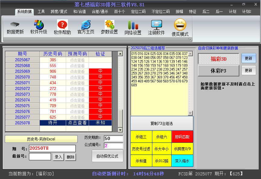
Task: Click 注销软件 logout icon
Action: 157,25
